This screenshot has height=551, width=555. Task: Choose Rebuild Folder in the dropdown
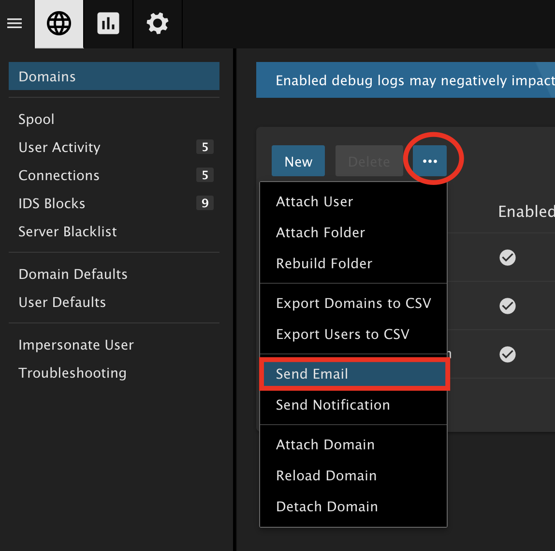click(x=324, y=263)
